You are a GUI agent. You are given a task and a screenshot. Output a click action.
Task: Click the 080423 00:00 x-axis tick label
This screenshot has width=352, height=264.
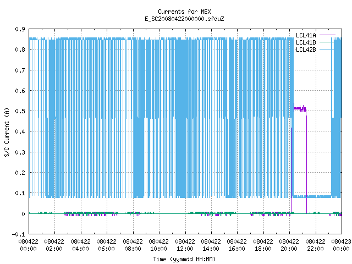341,245
